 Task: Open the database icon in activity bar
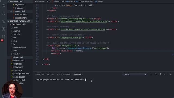point(4,37)
